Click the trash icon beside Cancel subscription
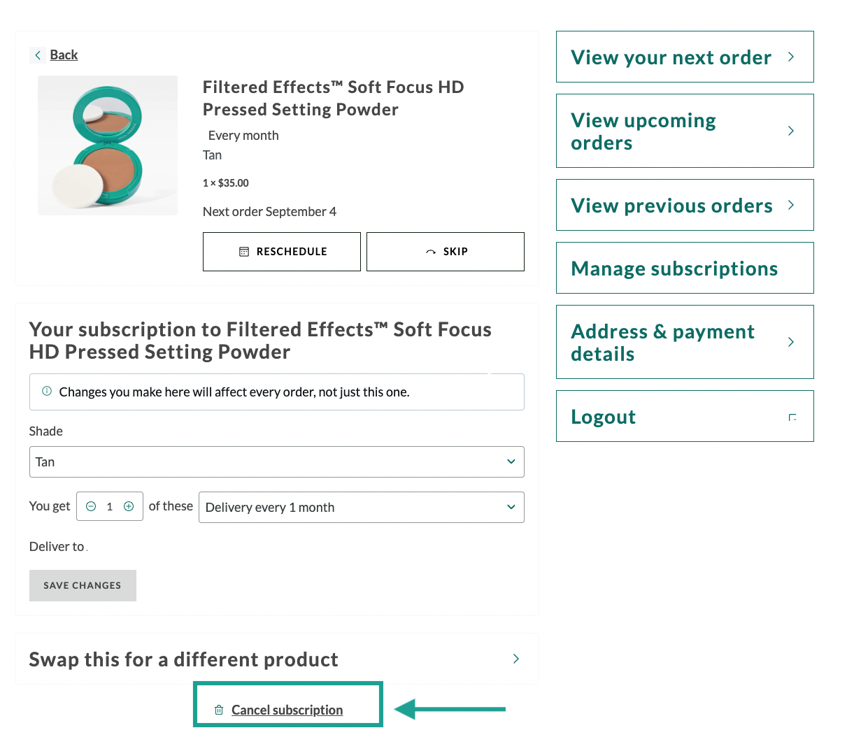 [219, 710]
